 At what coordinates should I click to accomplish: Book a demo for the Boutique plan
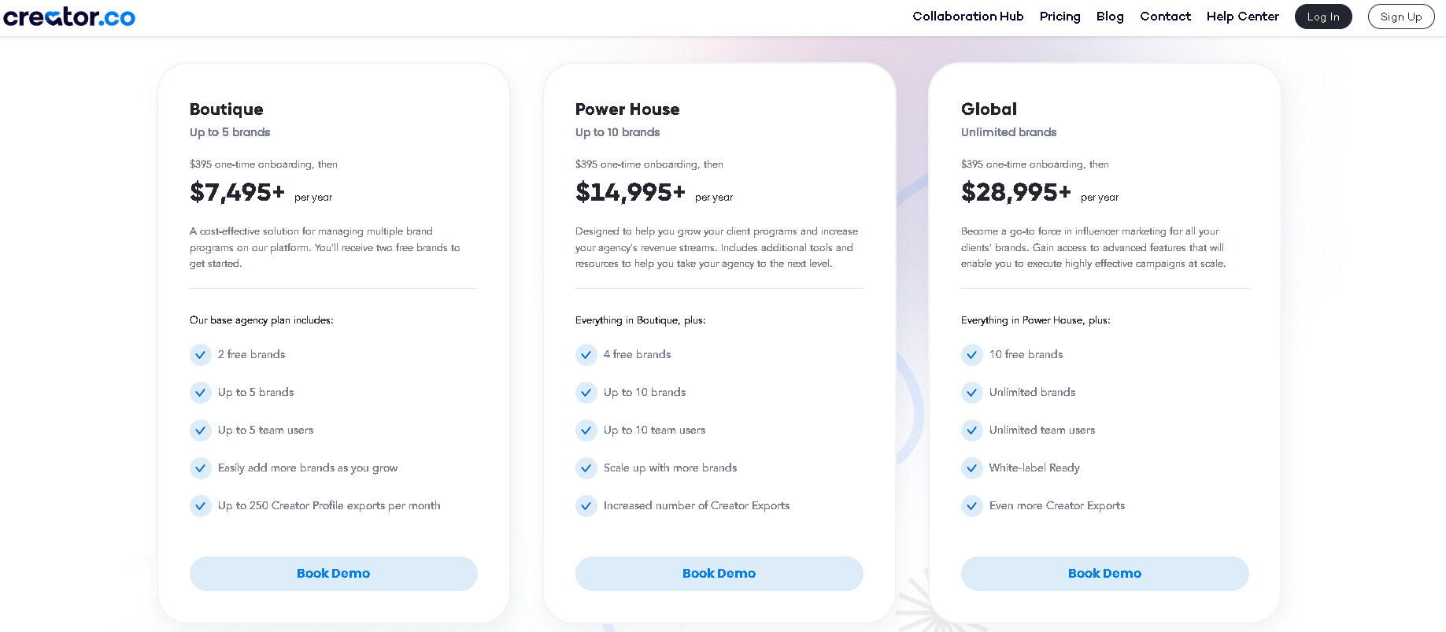[x=333, y=574]
